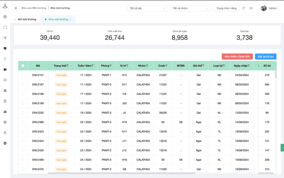284x178 pixels.
Task: Open the storage container sidebar icon
Action: pyautogui.click(x=5, y=101)
